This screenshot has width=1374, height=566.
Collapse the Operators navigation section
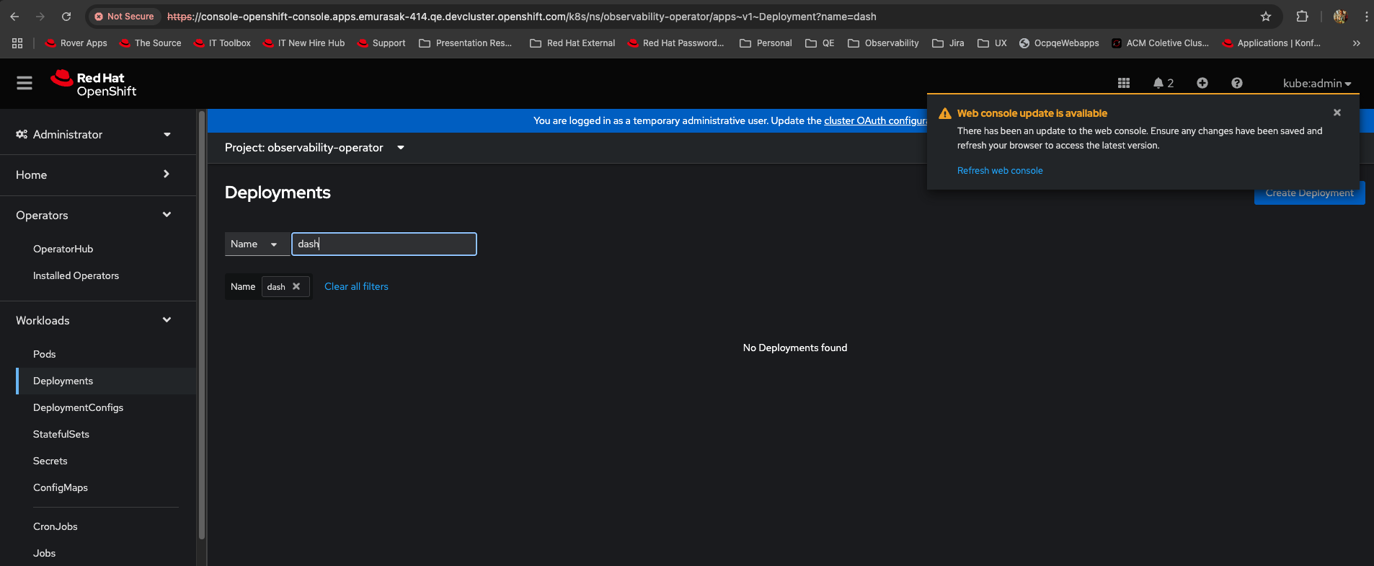click(x=94, y=215)
